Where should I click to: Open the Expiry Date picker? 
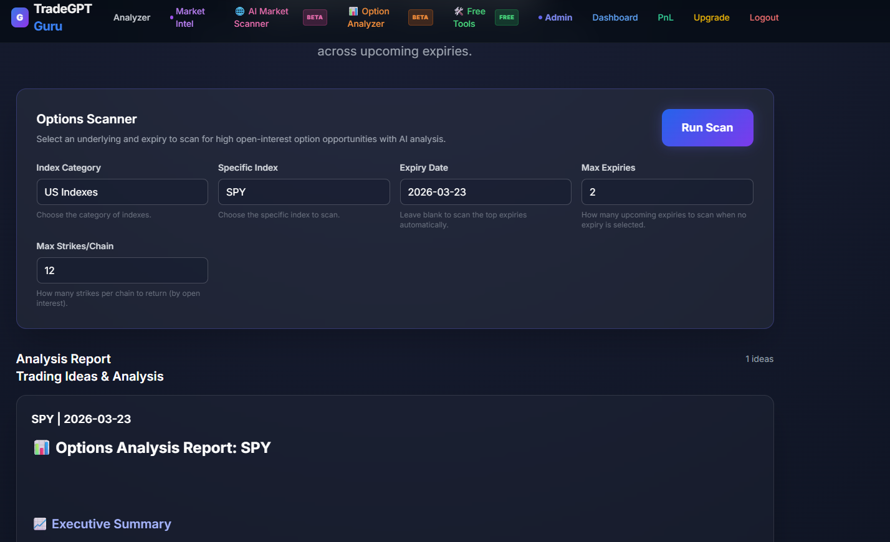pyautogui.click(x=486, y=192)
